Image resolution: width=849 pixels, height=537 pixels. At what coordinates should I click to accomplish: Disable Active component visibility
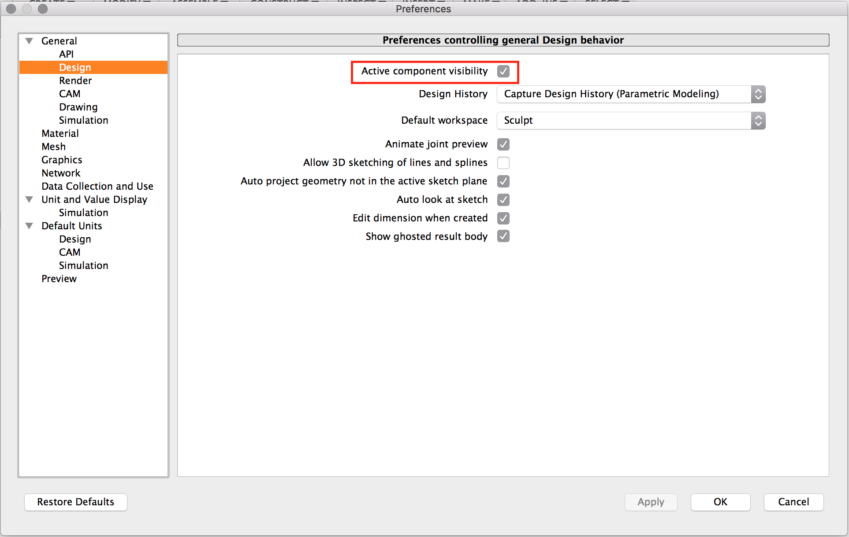tap(503, 71)
